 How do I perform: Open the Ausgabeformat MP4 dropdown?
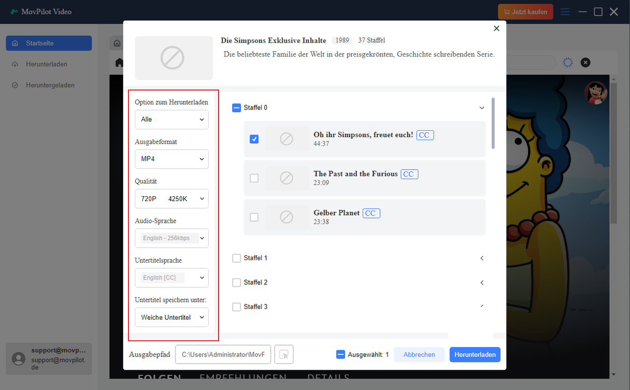point(172,159)
